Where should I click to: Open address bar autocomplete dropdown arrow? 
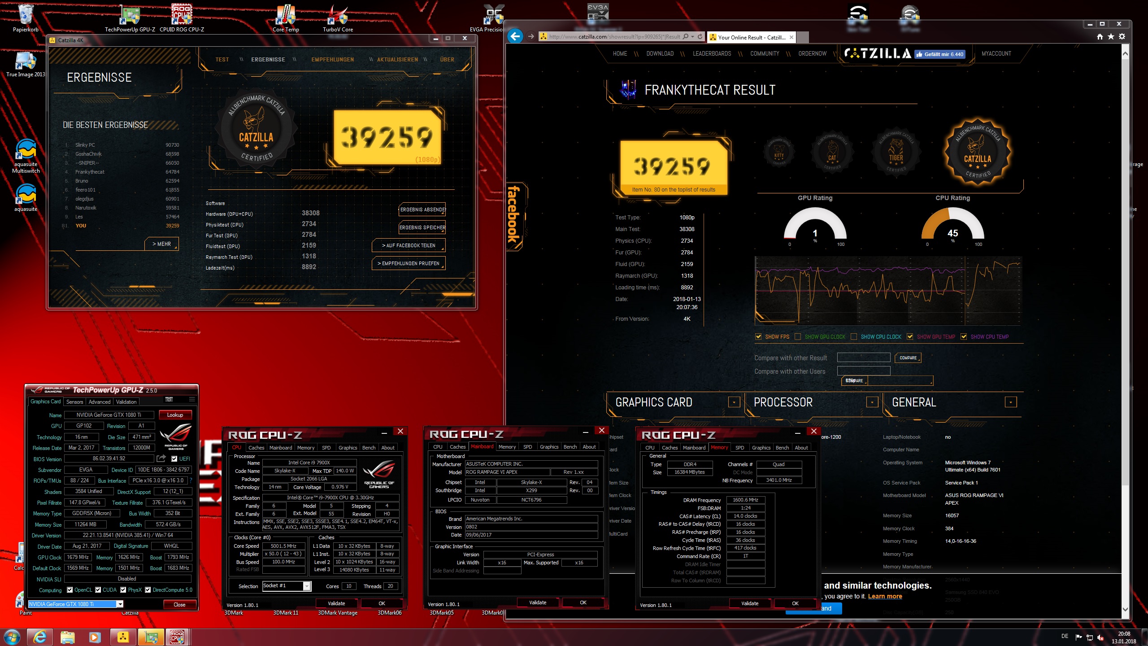pos(693,36)
